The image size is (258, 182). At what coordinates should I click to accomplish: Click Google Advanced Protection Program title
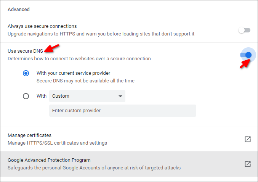click(x=49, y=160)
